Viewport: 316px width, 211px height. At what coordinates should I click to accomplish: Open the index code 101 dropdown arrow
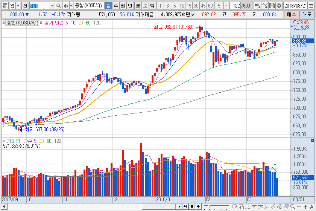(x=52, y=6)
